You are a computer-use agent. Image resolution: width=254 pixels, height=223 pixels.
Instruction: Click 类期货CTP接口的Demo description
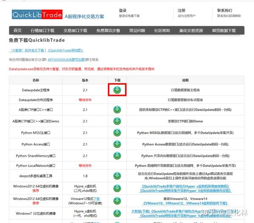point(185,121)
